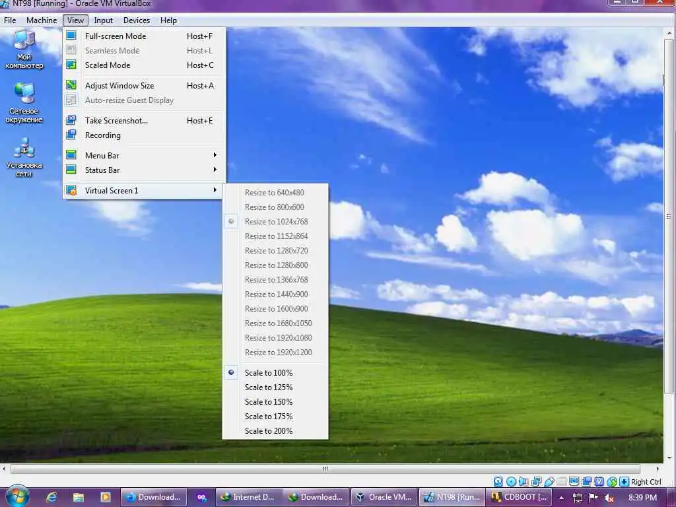Screen dimensions: 676x507
Task: Click recording indicator in status bar
Action: click(587, 481)
